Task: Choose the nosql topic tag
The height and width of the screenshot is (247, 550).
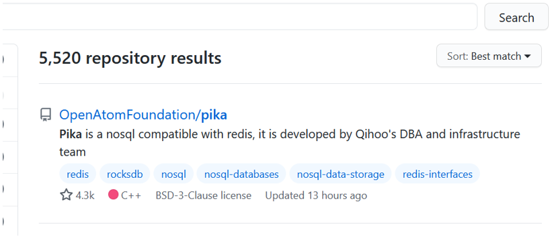Action: click(173, 174)
